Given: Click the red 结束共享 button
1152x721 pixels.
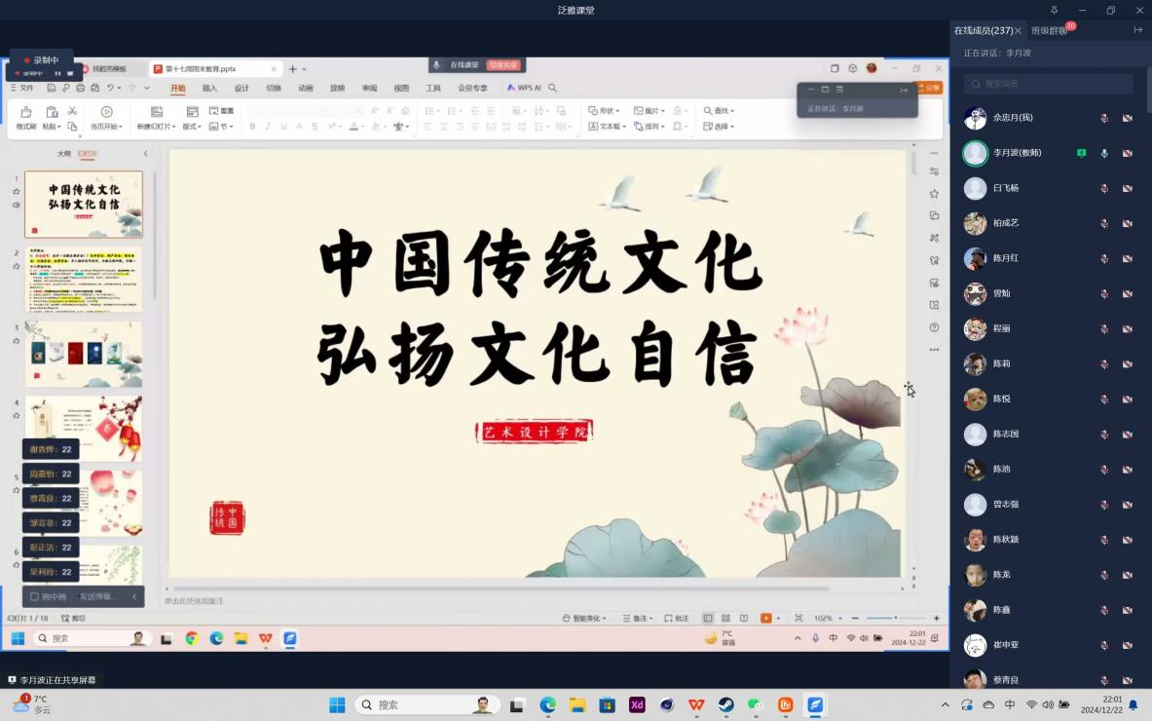Looking at the screenshot, I should tap(503, 65).
